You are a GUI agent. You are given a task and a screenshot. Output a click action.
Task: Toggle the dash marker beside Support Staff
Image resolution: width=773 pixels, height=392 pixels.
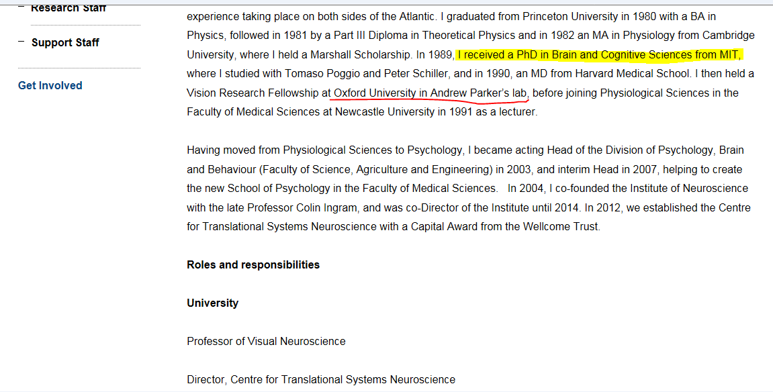click(x=21, y=42)
